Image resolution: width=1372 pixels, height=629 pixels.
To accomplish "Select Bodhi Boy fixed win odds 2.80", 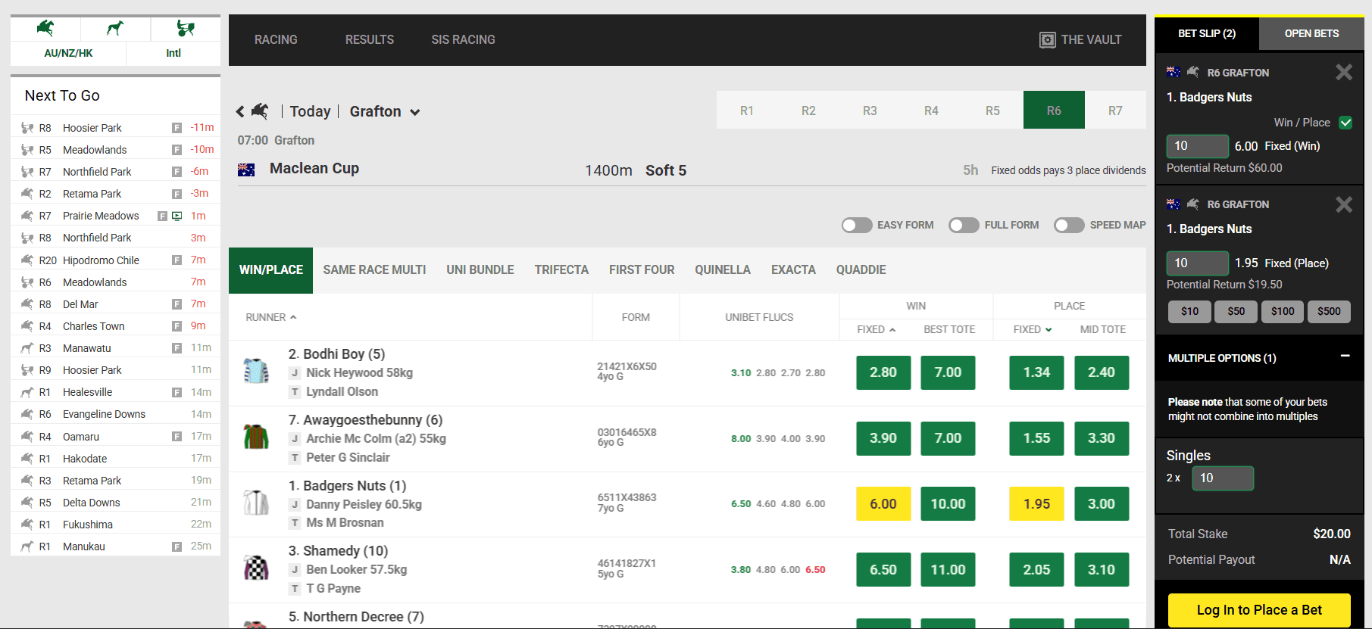I will 883,372.
